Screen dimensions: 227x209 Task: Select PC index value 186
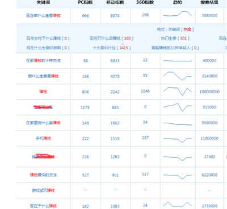[85, 76]
